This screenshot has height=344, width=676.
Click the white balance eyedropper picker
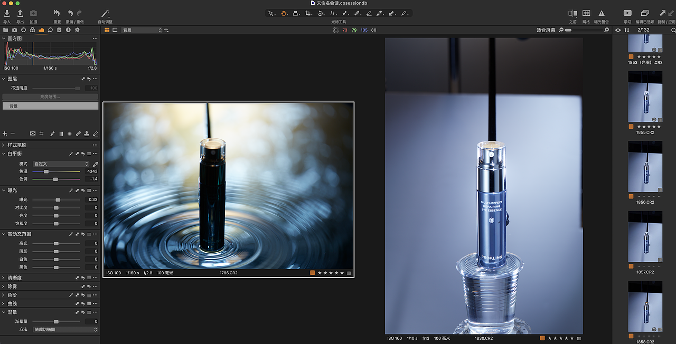click(x=96, y=164)
